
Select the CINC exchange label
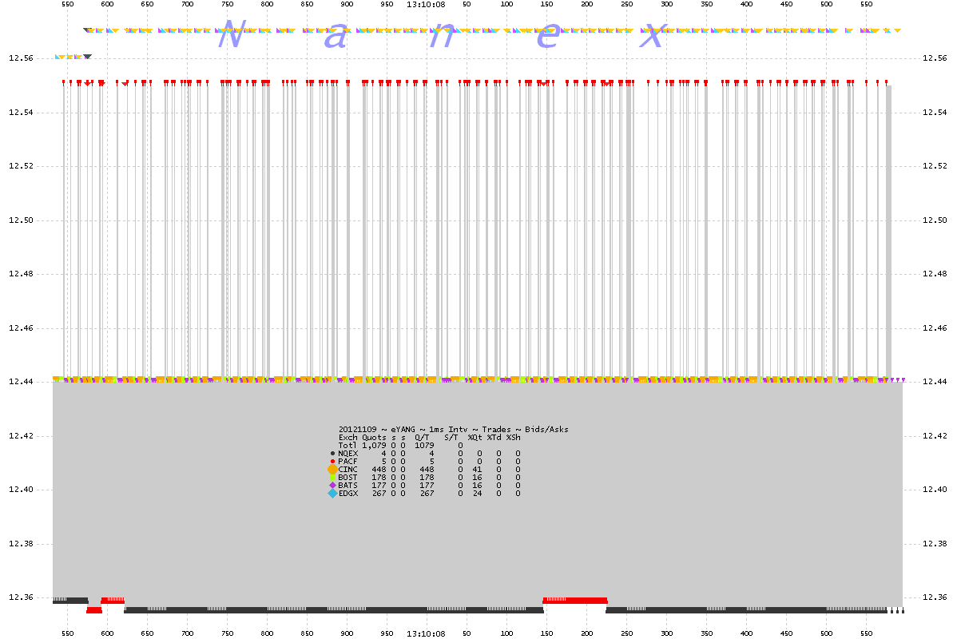(347, 470)
